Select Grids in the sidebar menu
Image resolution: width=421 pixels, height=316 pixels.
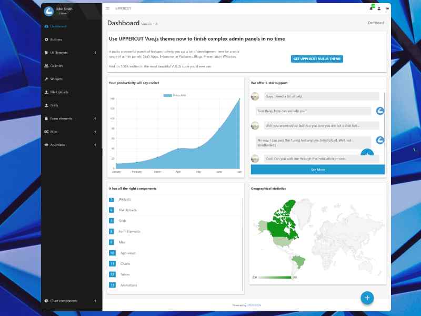[x=54, y=105]
